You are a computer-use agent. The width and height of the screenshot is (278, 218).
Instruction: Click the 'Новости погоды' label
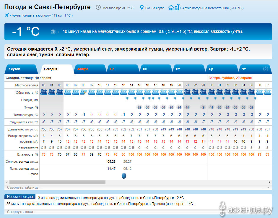(x=20, y=197)
